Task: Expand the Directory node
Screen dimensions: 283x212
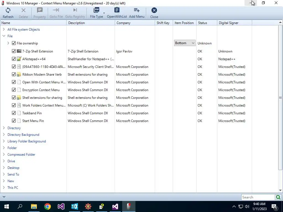Action: pos(4,128)
